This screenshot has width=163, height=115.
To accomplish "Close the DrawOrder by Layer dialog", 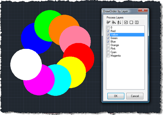I will pos(142,10).
